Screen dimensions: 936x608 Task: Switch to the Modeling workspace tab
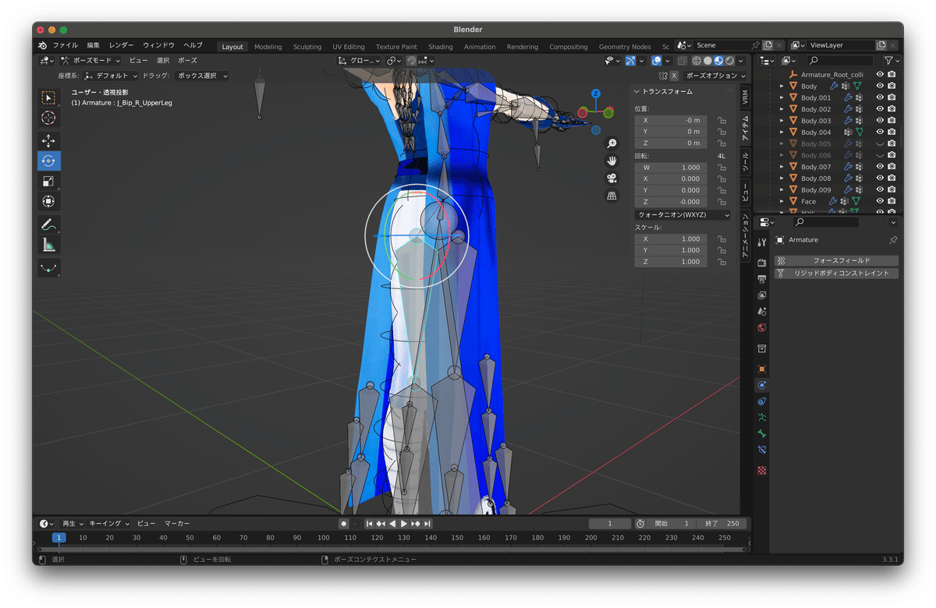tap(268, 47)
